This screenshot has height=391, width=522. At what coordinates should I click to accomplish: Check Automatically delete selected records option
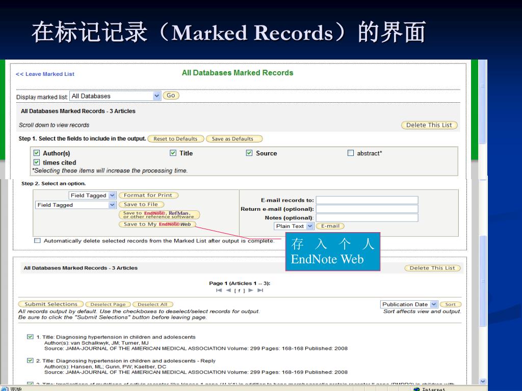coord(37,241)
